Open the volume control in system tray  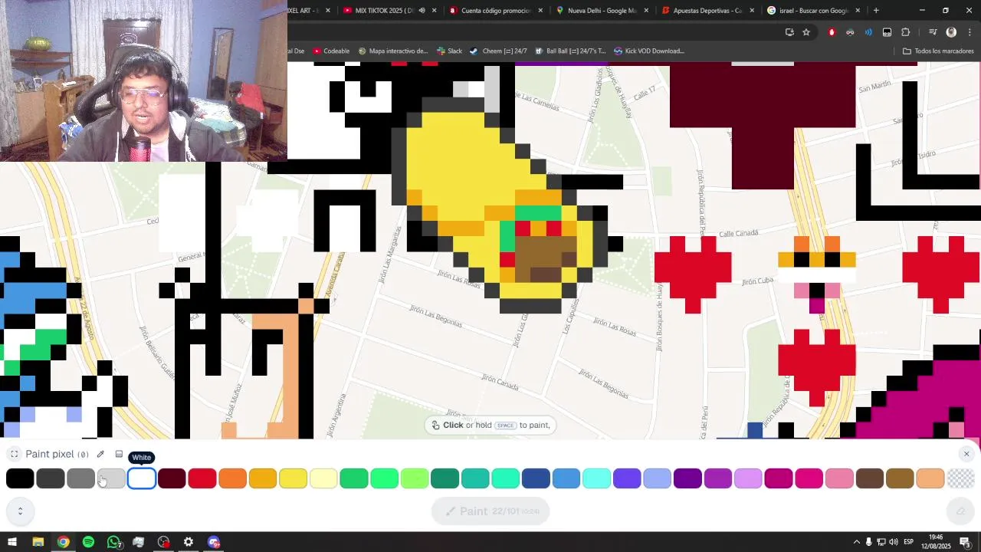[893, 542]
